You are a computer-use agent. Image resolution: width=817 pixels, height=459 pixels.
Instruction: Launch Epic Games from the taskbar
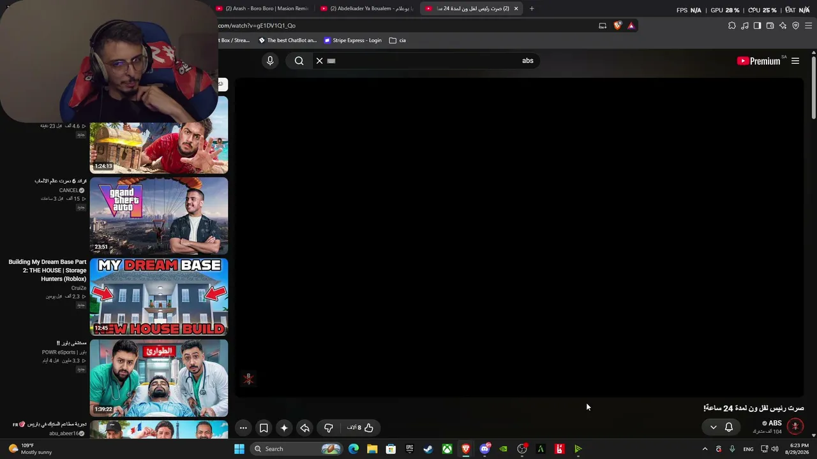(410, 449)
